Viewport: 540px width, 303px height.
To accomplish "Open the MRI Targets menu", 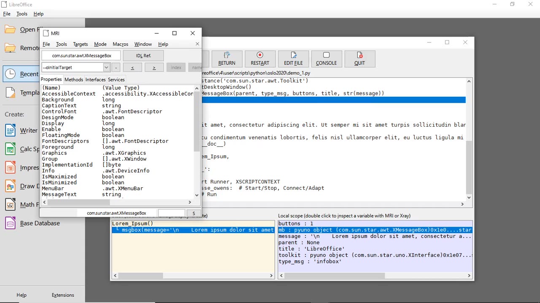I will (x=80, y=44).
